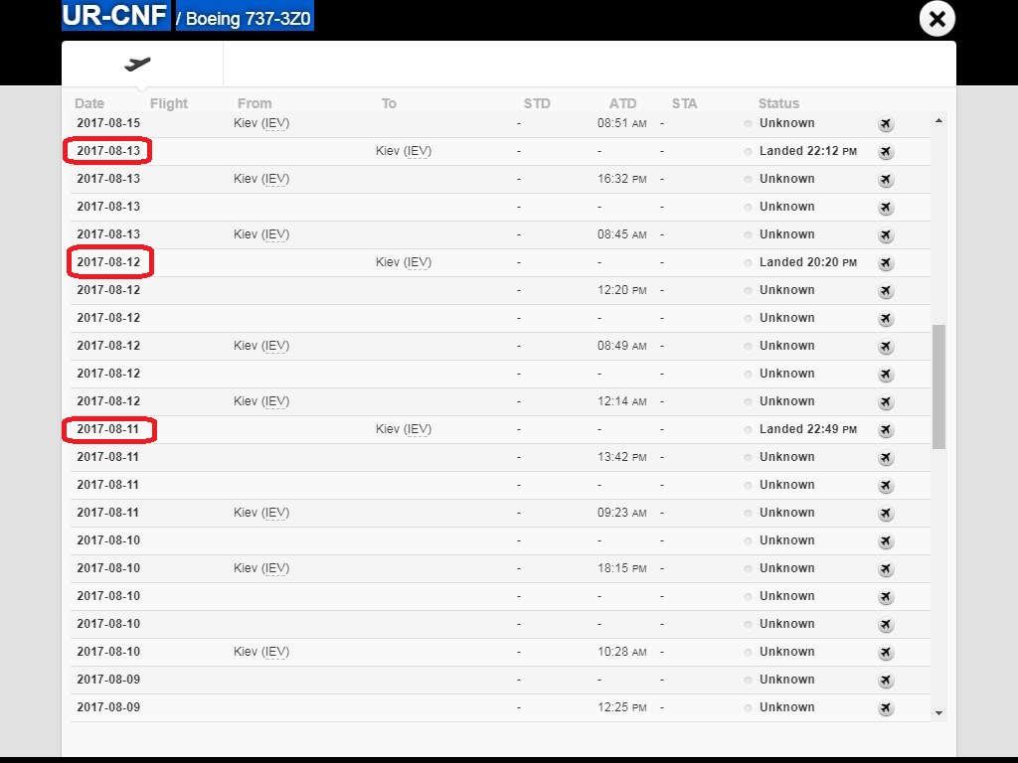The width and height of the screenshot is (1018, 763).
Task: Click the 2017-08-15 date cell
Action: click(108, 123)
